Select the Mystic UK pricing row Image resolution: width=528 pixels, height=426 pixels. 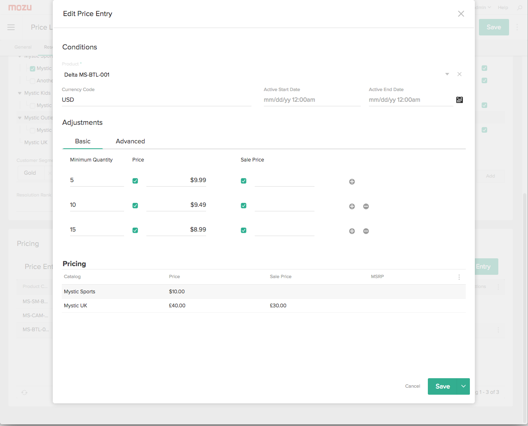pyautogui.click(x=264, y=306)
